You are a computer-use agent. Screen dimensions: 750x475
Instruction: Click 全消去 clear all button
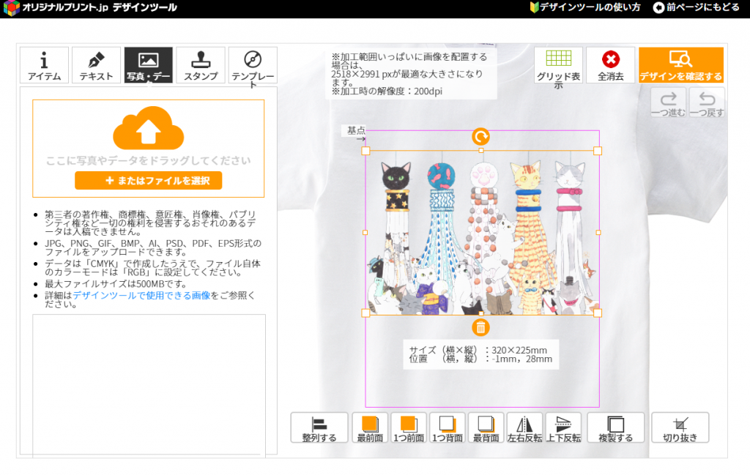[610, 65]
